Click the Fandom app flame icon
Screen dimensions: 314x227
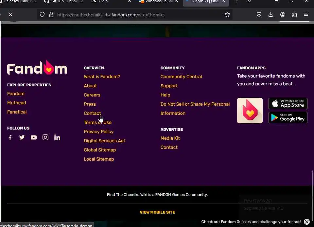[x=250, y=111]
